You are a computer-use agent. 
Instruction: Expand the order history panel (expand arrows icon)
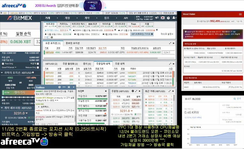[170, 64]
